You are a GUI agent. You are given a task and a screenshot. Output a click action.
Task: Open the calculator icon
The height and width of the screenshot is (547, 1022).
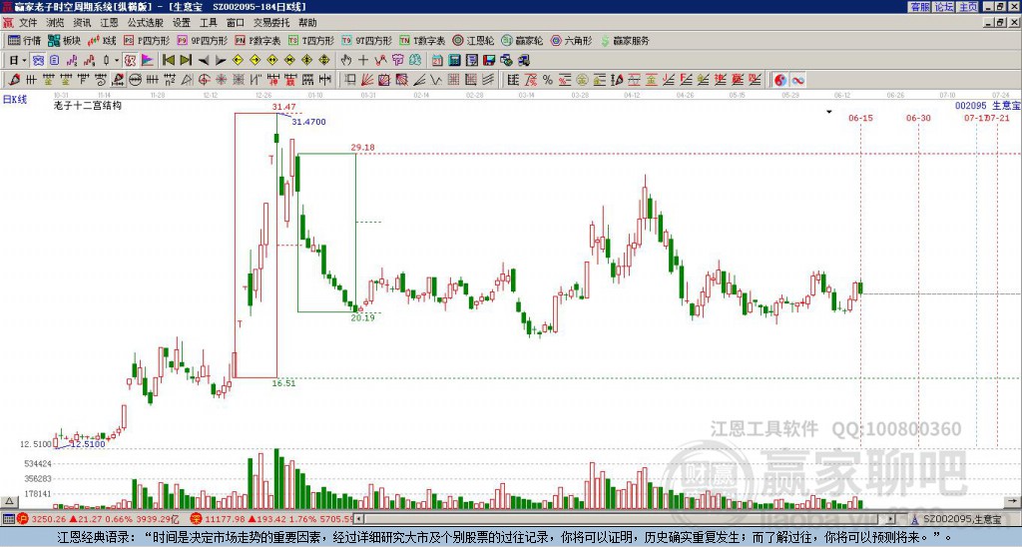(454, 61)
